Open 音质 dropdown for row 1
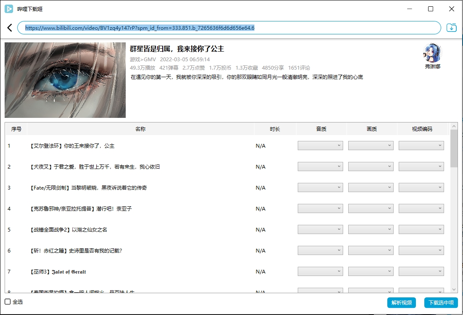 (320, 146)
